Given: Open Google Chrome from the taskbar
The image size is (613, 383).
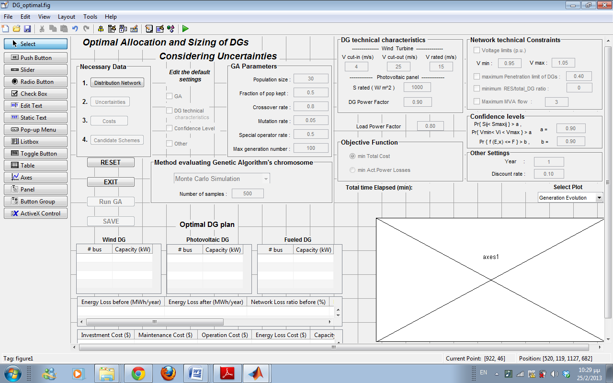Looking at the screenshot, I should [138, 373].
